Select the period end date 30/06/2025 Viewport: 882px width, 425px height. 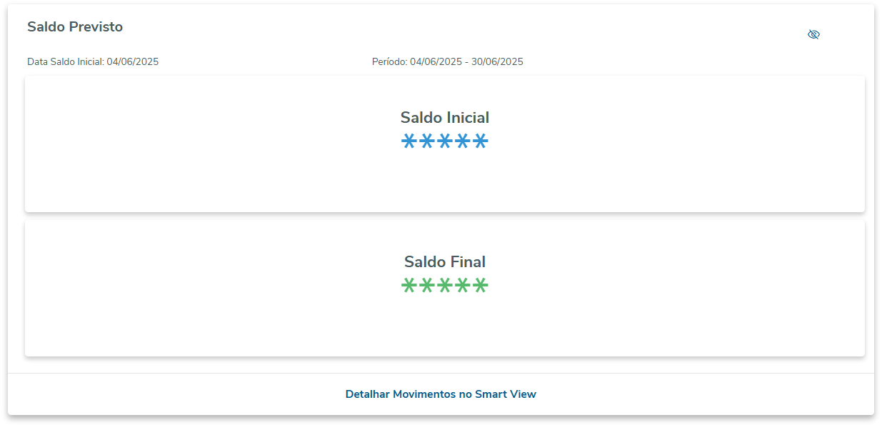pyautogui.click(x=497, y=62)
